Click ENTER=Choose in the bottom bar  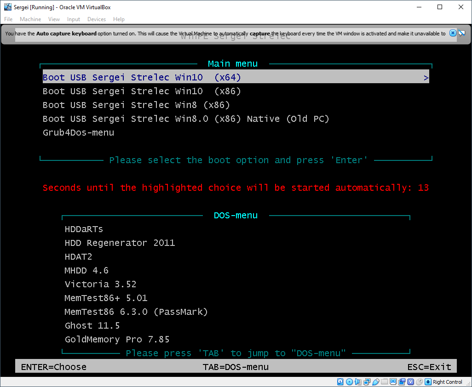[x=53, y=367]
